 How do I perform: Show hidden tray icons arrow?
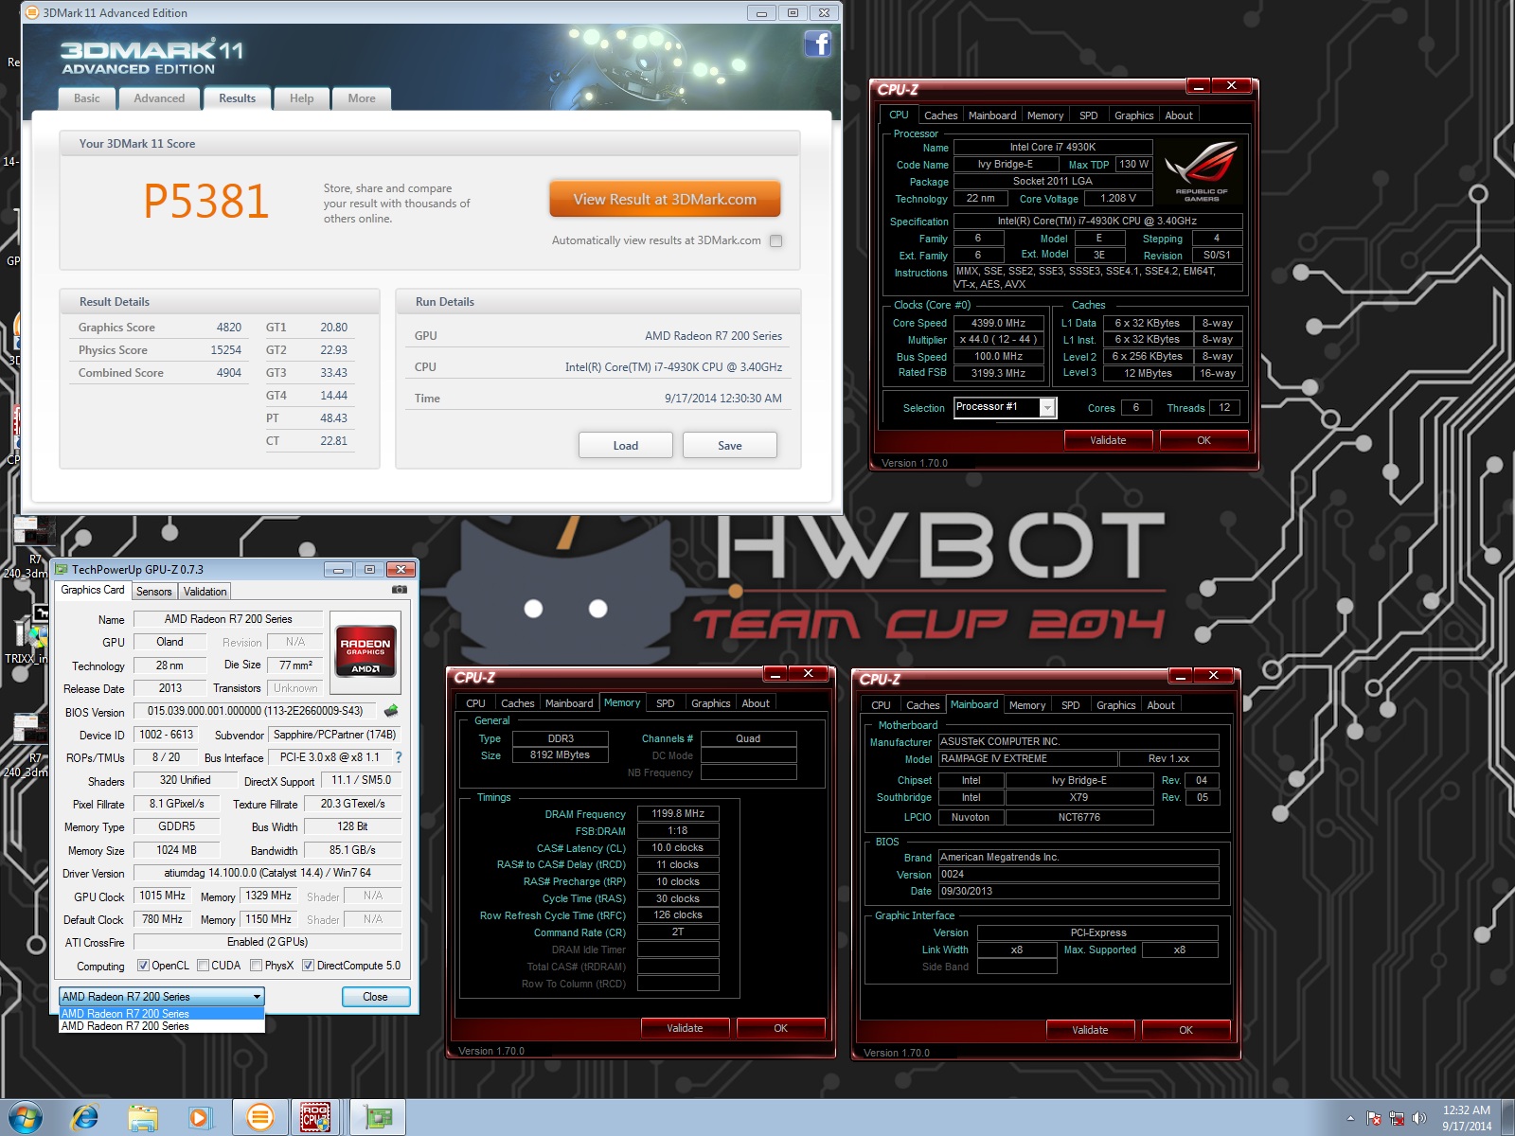click(x=1350, y=1118)
